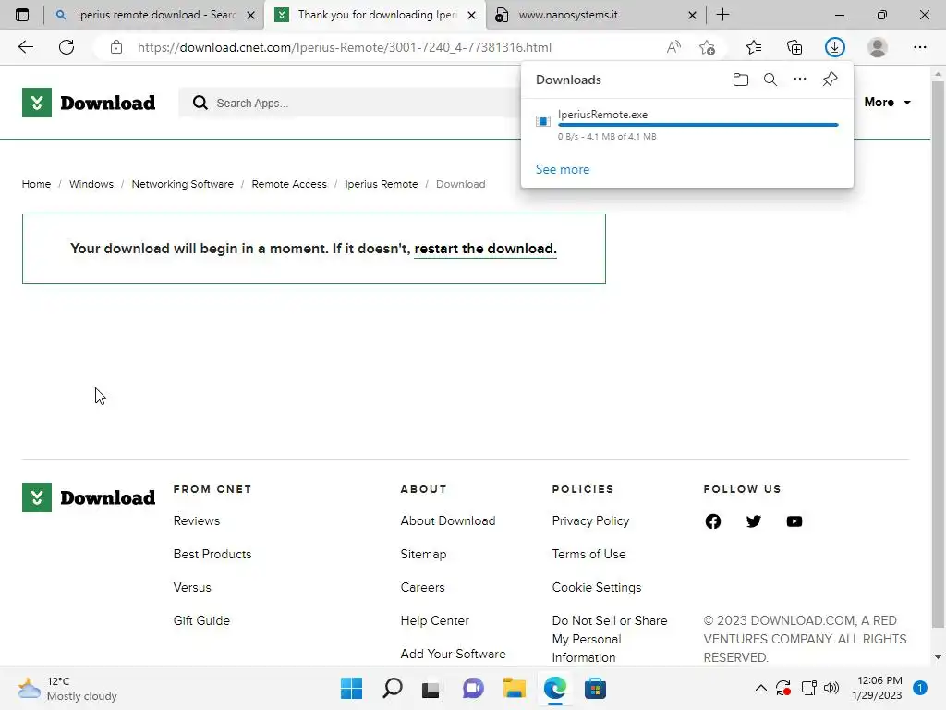The width and height of the screenshot is (946, 710).
Task: Open Add Your Software footer link
Action: (453, 654)
